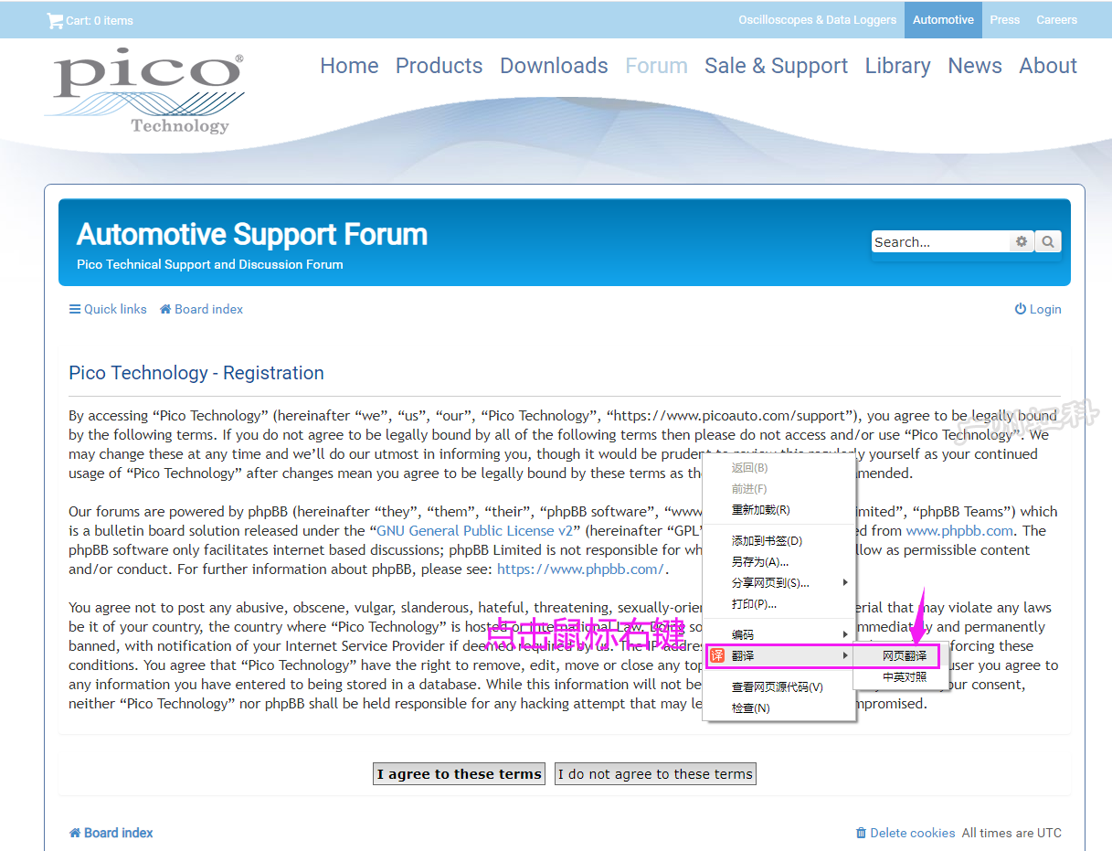Select the 翻译 context menu entry
The width and height of the screenshot is (1112, 851).
coord(779,656)
